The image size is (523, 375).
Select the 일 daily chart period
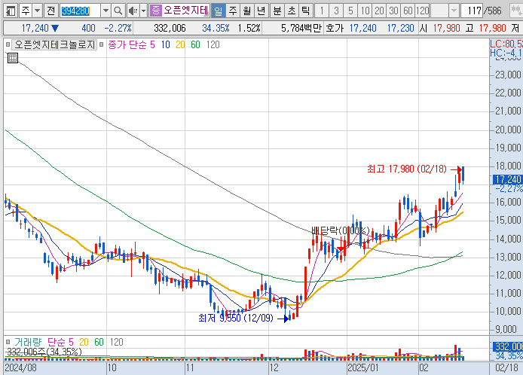[x=218, y=11]
